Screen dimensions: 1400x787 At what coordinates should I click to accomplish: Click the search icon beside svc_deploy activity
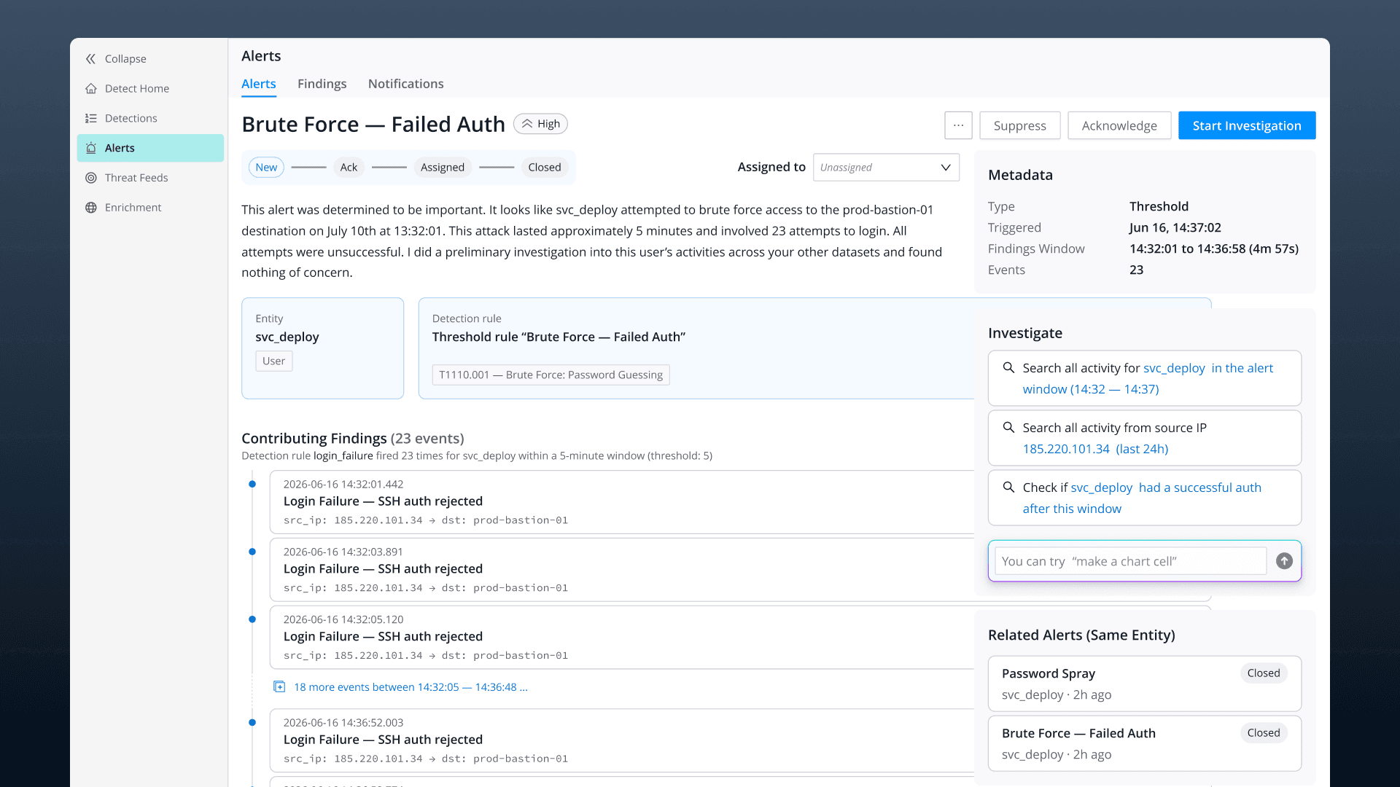(1008, 368)
